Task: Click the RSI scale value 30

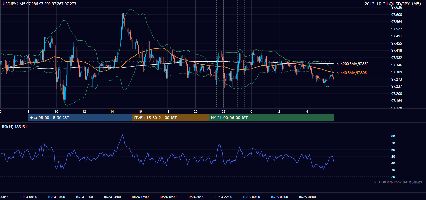Action: click(x=393, y=170)
